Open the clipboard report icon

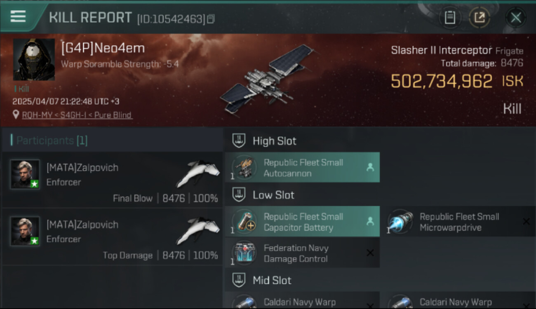[450, 18]
